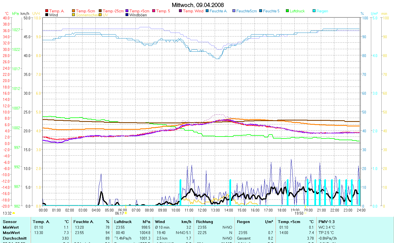Screen dimensions: 394x243
Task: Click the dark blue Windböen legend square
Action: (127, 15)
